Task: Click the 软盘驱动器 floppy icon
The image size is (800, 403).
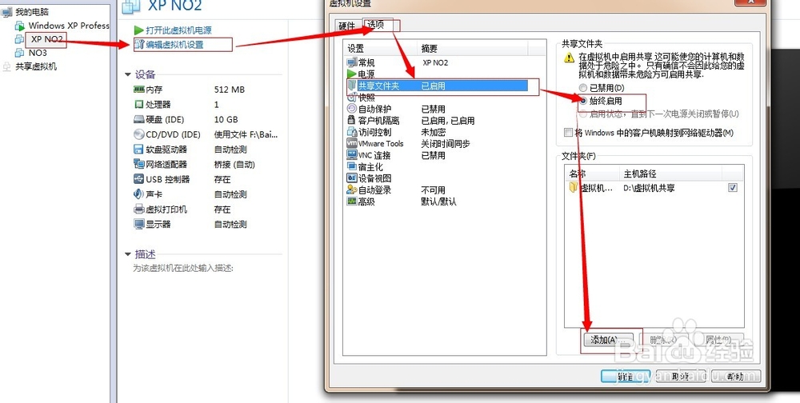Action: click(138, 149)
